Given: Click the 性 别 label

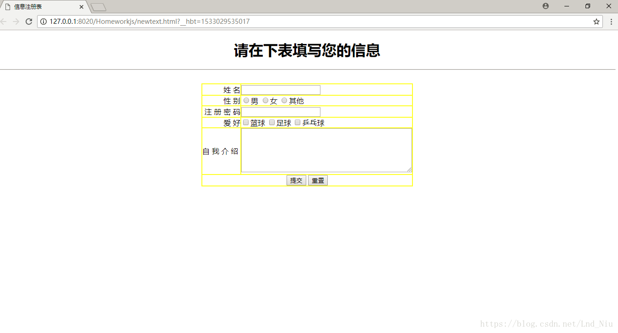Looking at the screenshot, I should point(232,101).
